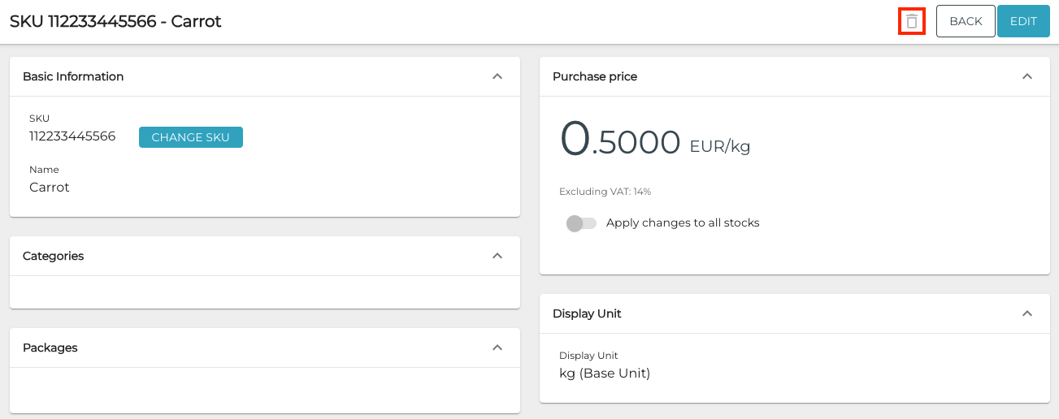Click the CHANGE SKU button
This screenshot has width=1059, height=419.
pyautogui.click(x=190, y=137)
